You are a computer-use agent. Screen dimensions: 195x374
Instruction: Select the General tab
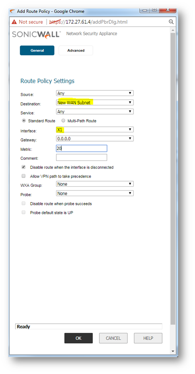tap(37, 50)
